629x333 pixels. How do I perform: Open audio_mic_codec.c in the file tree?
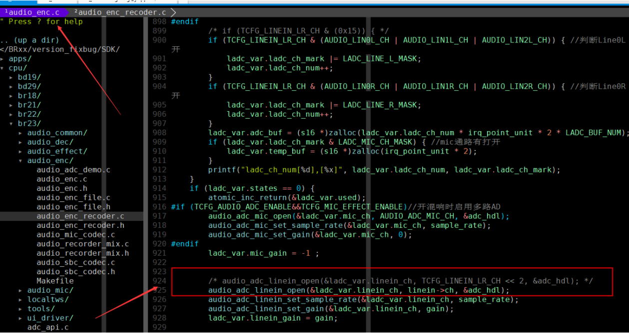click(x=76, y=235)
